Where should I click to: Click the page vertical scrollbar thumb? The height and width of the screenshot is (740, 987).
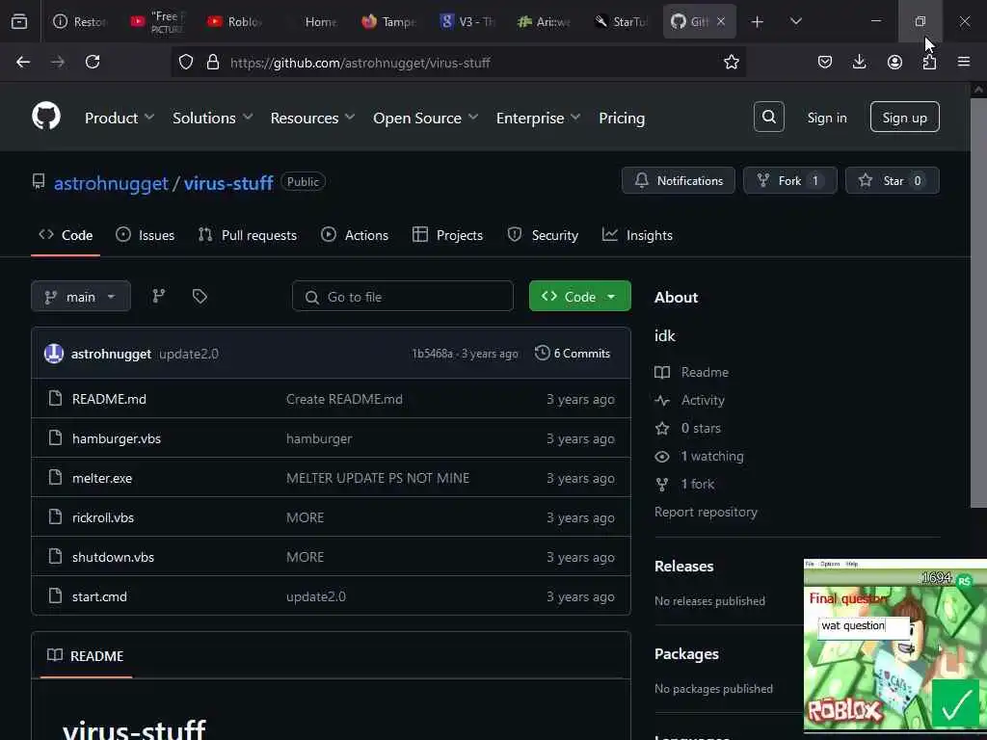coord(978,302)
